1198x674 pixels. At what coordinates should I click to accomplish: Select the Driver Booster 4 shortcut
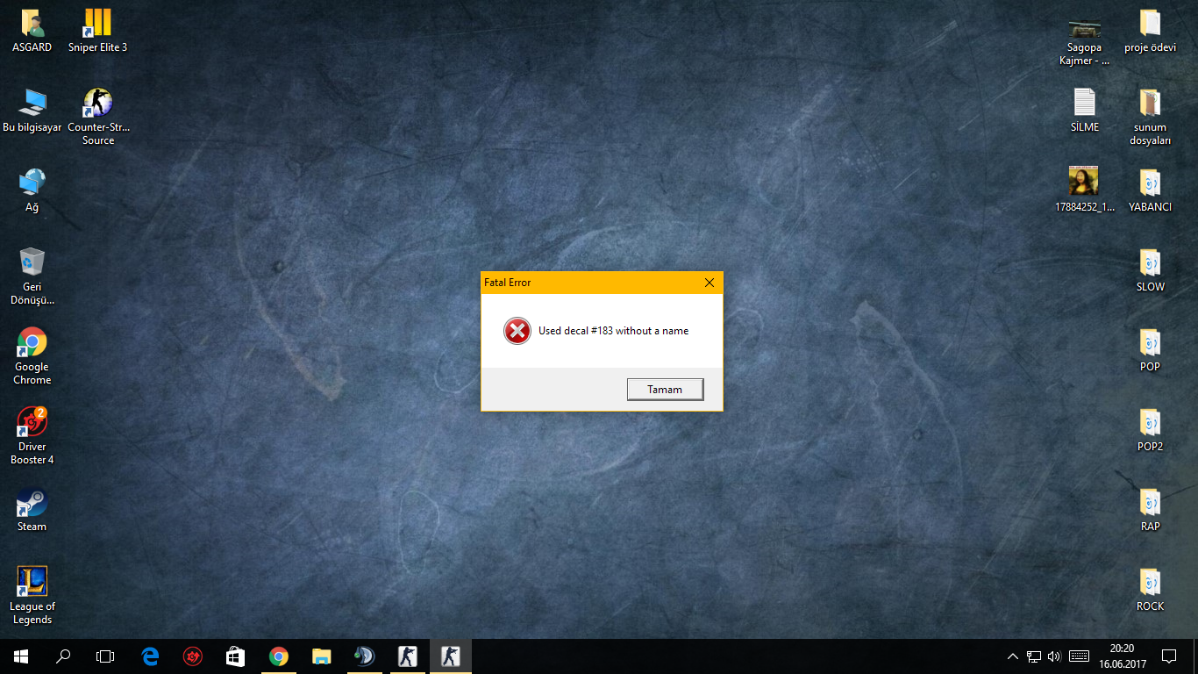[x=32, y=436]
